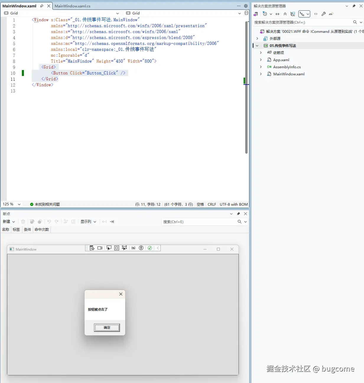Open the Accessibility Checker icon
364x383 pixels.
(x=141, y=248)
